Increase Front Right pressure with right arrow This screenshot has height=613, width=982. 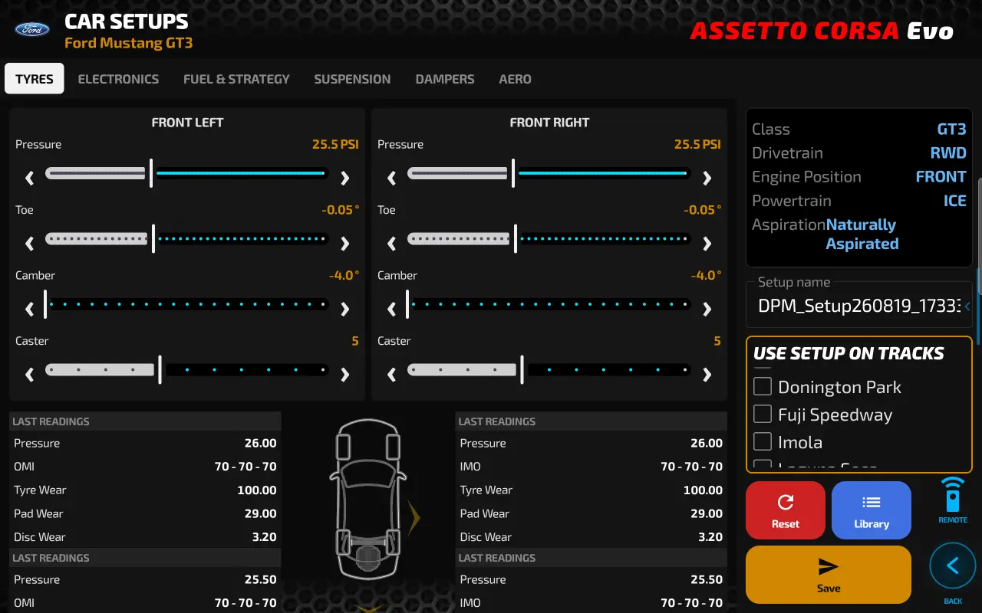point(707,179)
